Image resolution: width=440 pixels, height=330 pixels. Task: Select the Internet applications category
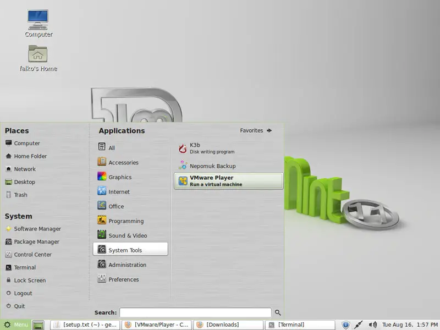(x=119, y=192)
